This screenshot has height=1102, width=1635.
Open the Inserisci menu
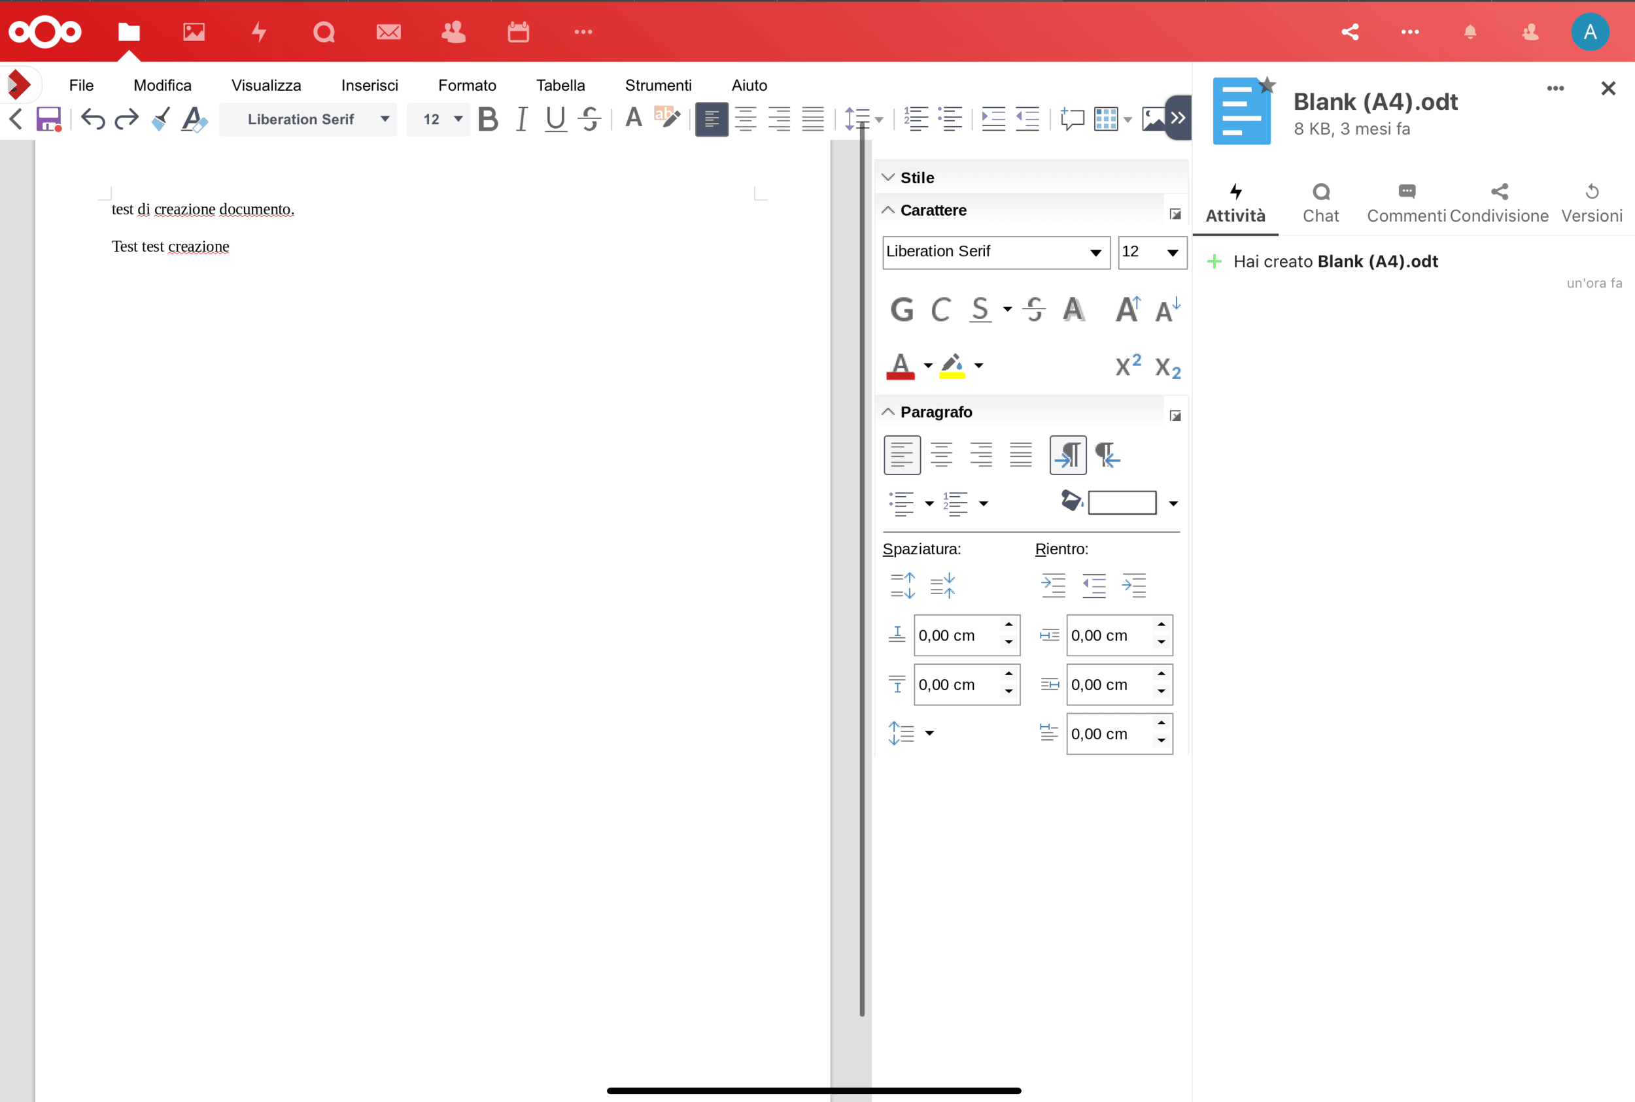370,85
